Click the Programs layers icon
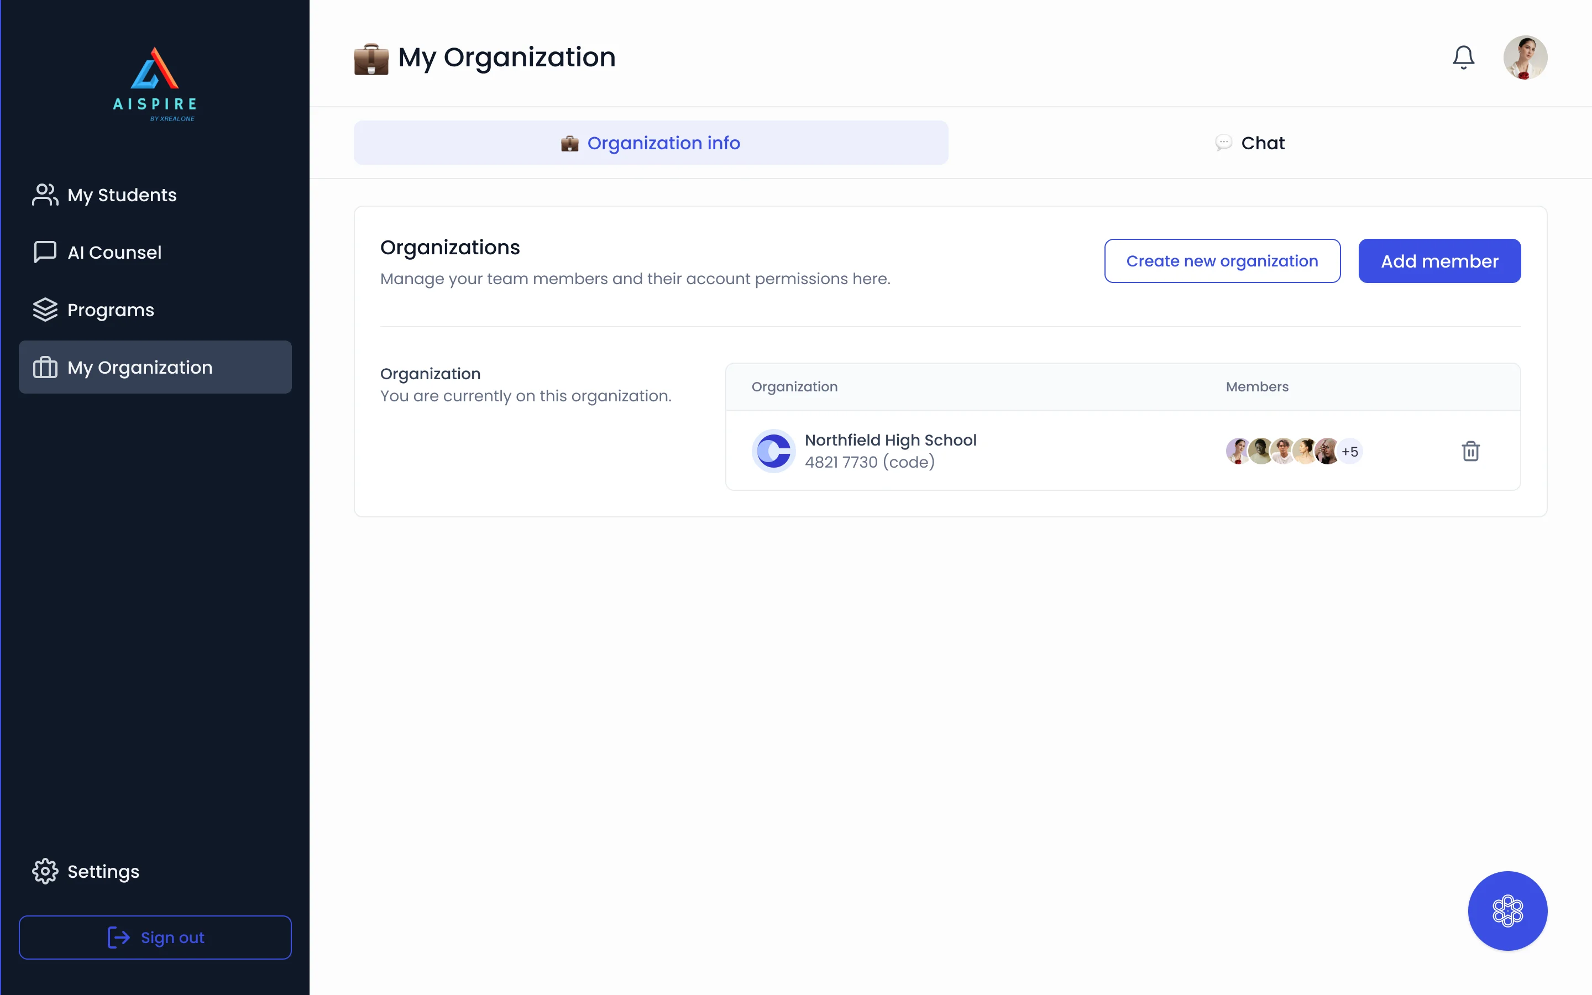Screen dimensions: 1592x995 [x=45, y=310]
